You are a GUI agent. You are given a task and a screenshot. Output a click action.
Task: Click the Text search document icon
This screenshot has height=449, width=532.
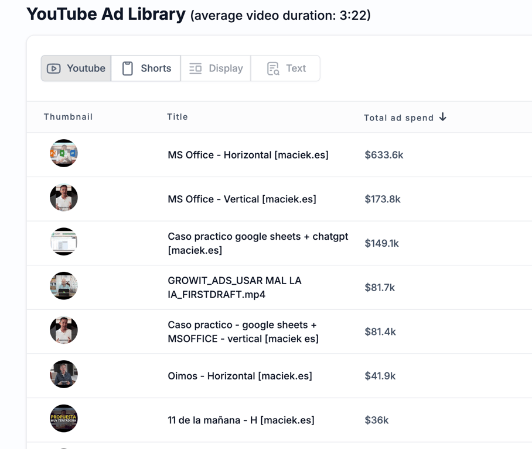coord(273,68)
